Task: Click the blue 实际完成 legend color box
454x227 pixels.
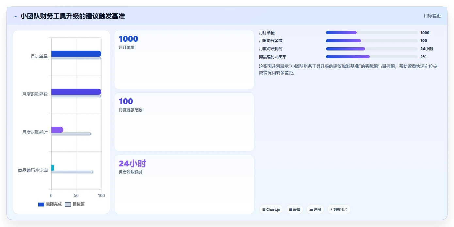Action: [x=41, y=205]
